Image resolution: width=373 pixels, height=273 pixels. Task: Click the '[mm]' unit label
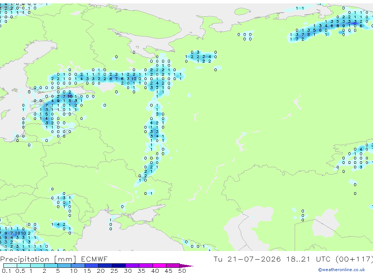(x=65, y=259)
